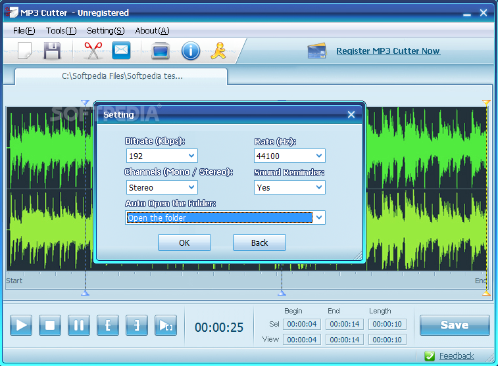Click the View Length time field

click(x=387, y=340)
